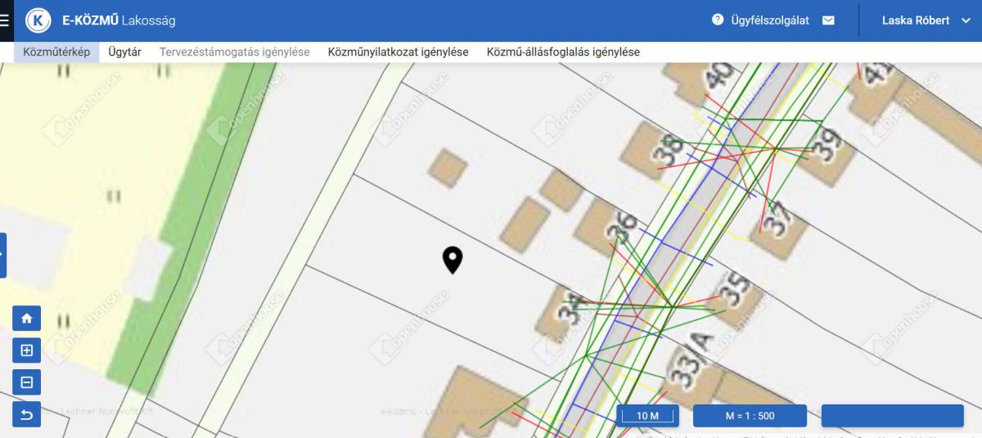982x438 pixels.
Task: Reset map with the home button
Action: click(26, 318)
